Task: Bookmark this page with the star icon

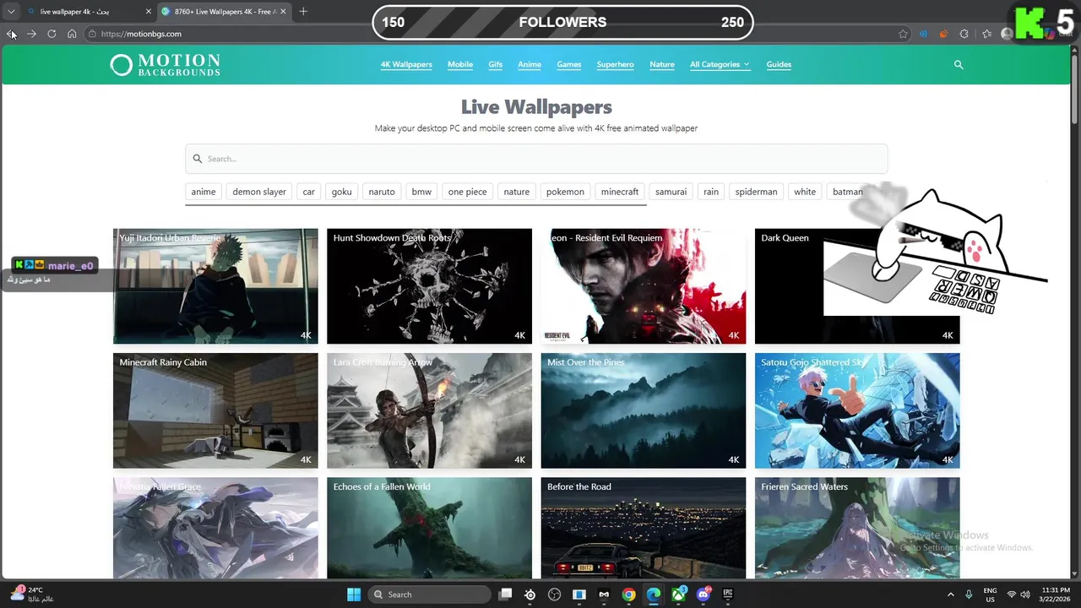Action: (x=903, y=34)
